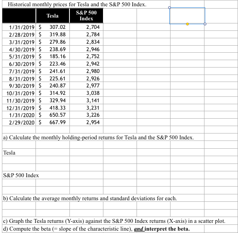
Task: Select index value 3,231
Action: (x=86, y=108)
